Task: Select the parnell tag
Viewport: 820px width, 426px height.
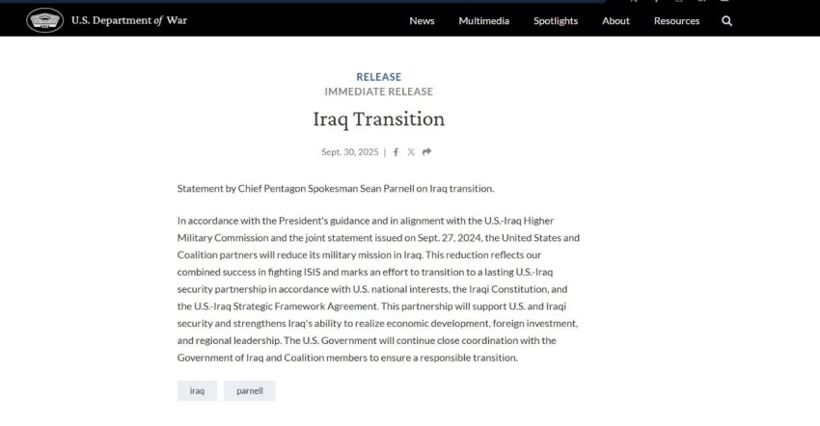Action: pyautogui.click(x=250, y=391)
